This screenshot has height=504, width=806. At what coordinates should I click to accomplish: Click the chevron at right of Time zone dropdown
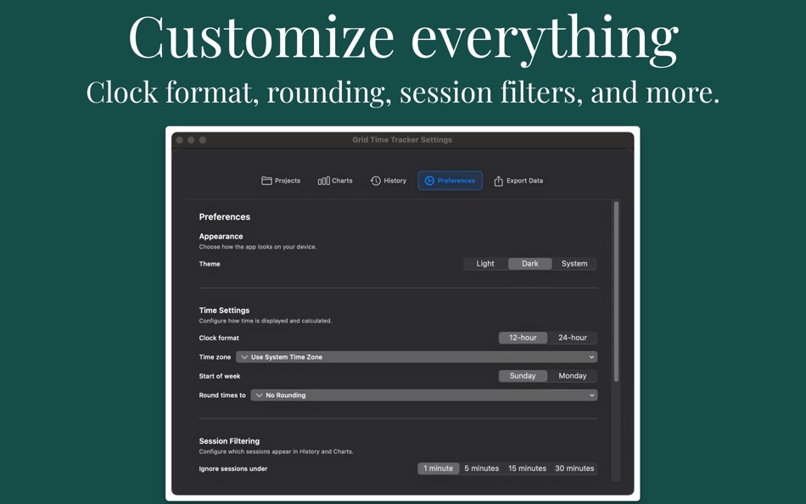pyautogui.click(x=591, y=357)
